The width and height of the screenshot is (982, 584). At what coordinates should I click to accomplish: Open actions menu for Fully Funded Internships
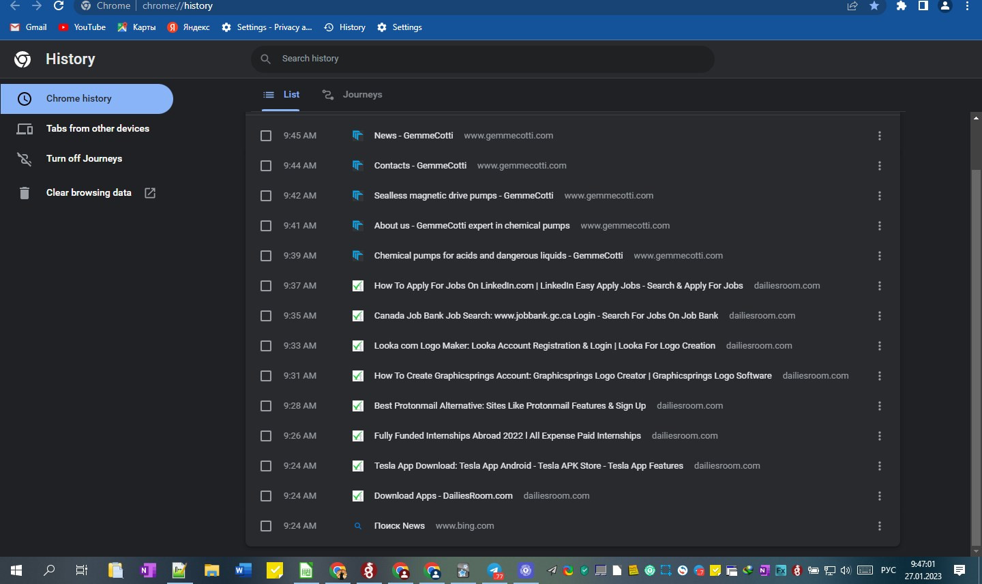[880, 436]
